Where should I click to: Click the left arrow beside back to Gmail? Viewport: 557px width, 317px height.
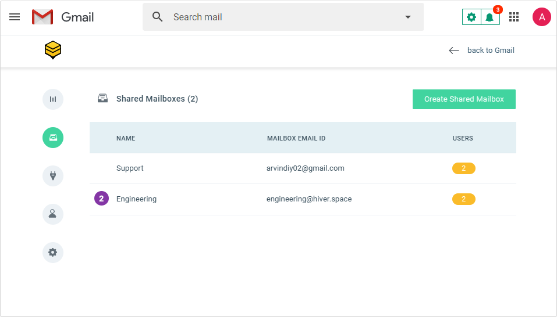[453, 51]
